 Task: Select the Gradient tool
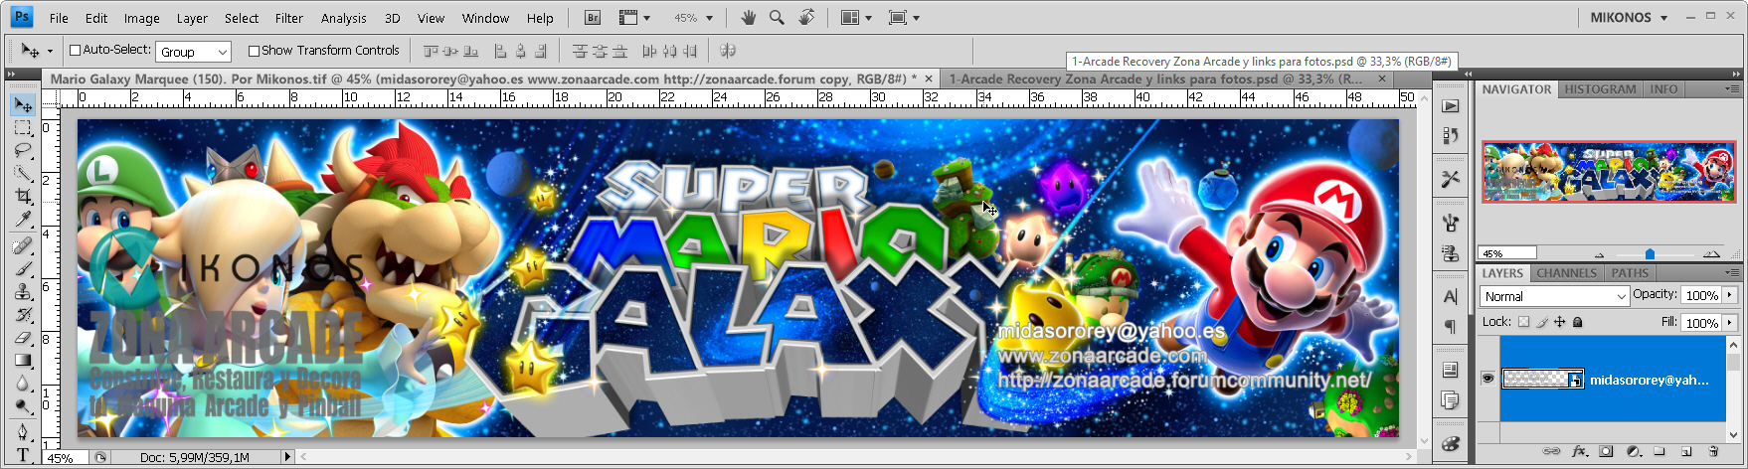23,360
